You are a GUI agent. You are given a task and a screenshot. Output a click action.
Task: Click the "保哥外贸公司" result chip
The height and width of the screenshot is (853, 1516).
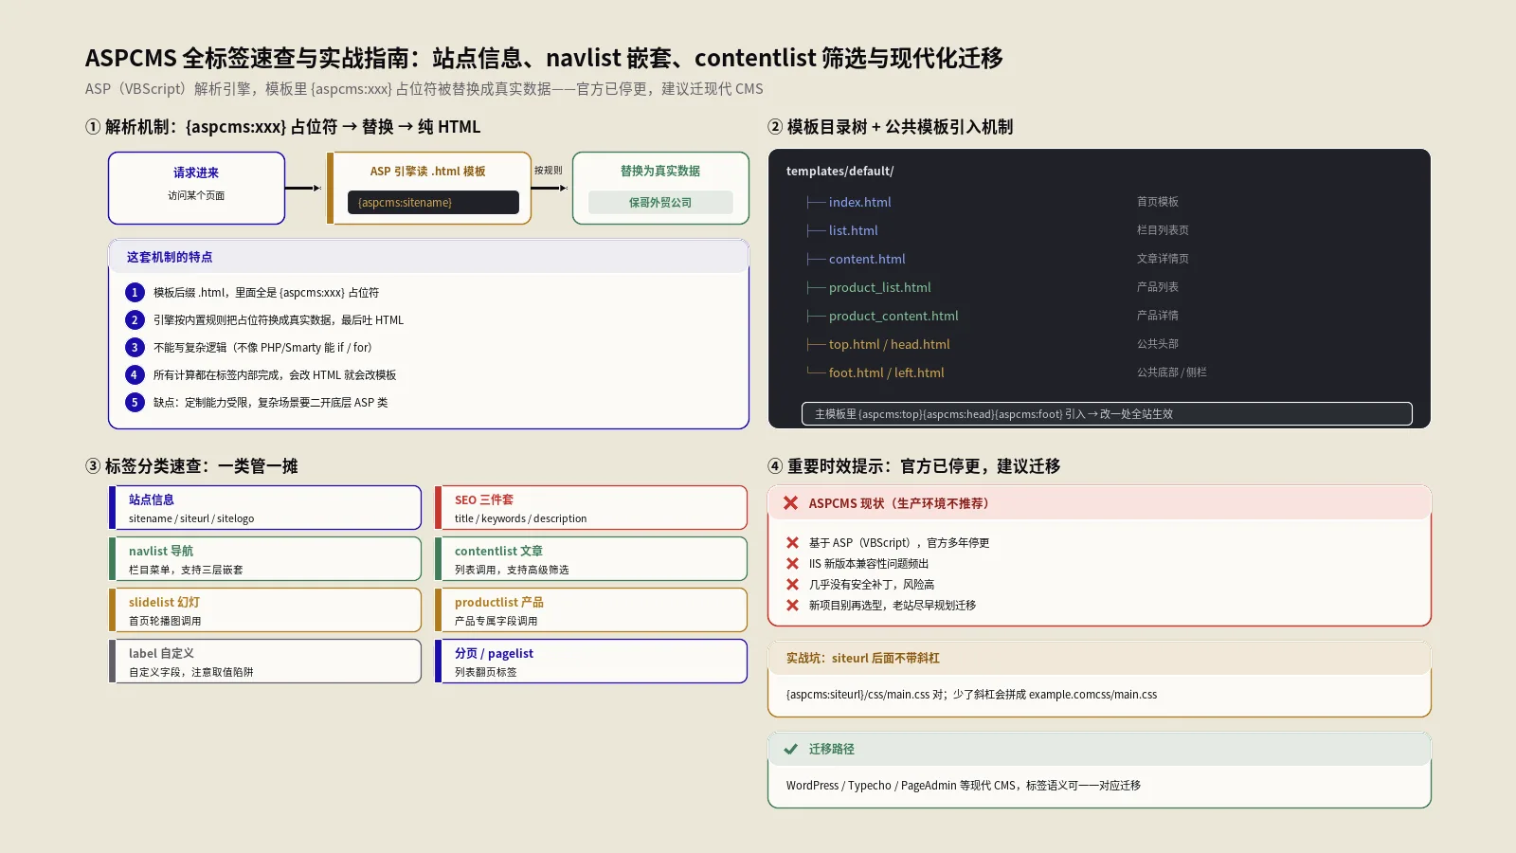pos(660,203)
